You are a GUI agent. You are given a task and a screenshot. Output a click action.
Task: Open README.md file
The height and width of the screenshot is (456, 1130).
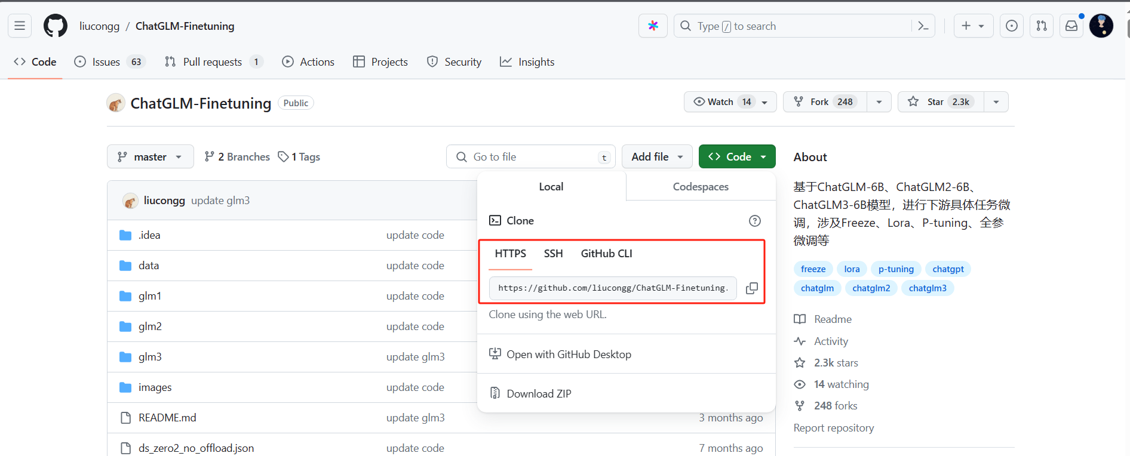point(167,418)
